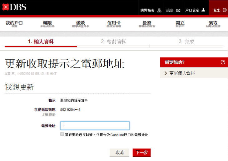The height and width of the screenshot is (161, 228).
Task: Open the 我的戶口 menu
Action: click(14, 24)
